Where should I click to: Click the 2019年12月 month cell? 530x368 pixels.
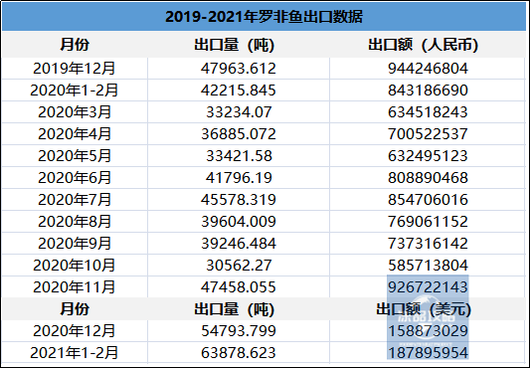[x=74, y=69]
